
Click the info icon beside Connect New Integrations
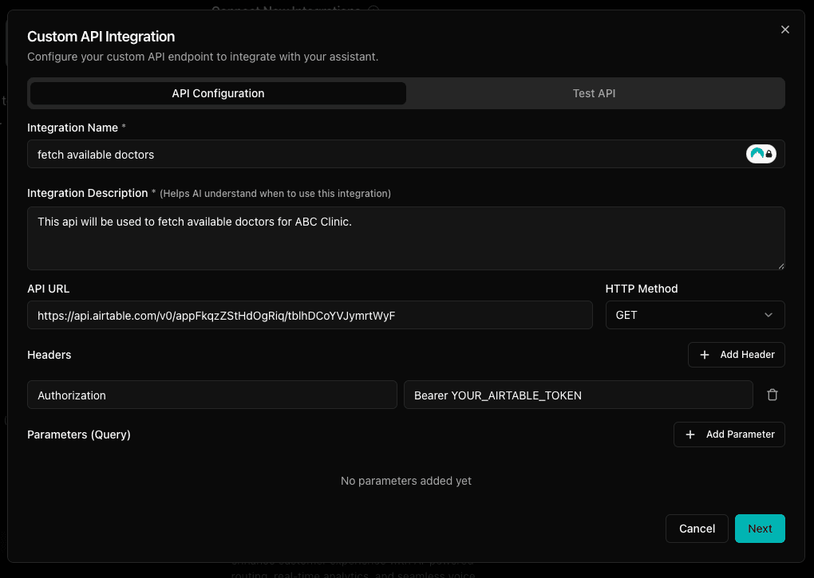pos(373,10)
